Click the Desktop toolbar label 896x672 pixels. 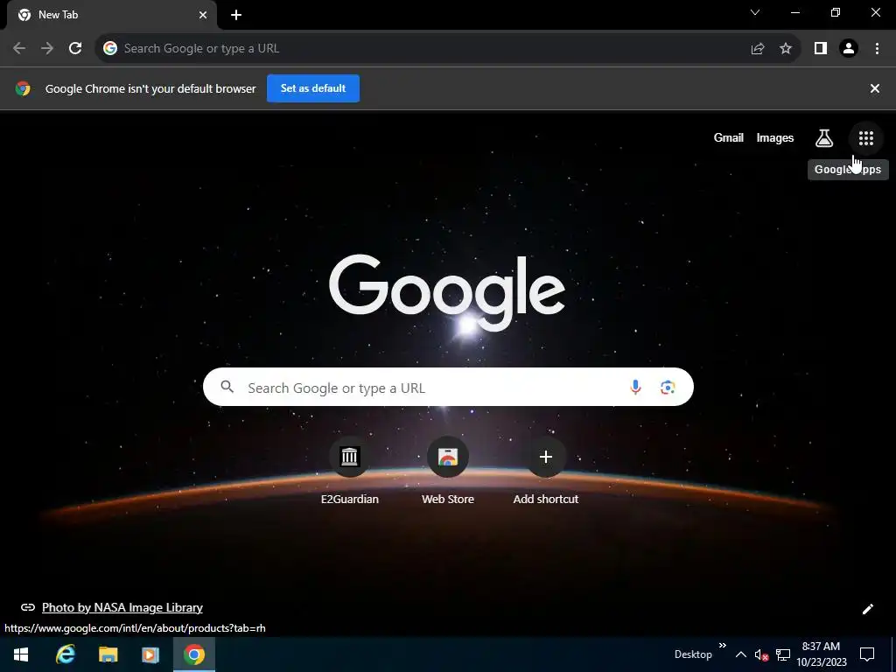coord(693,654)
